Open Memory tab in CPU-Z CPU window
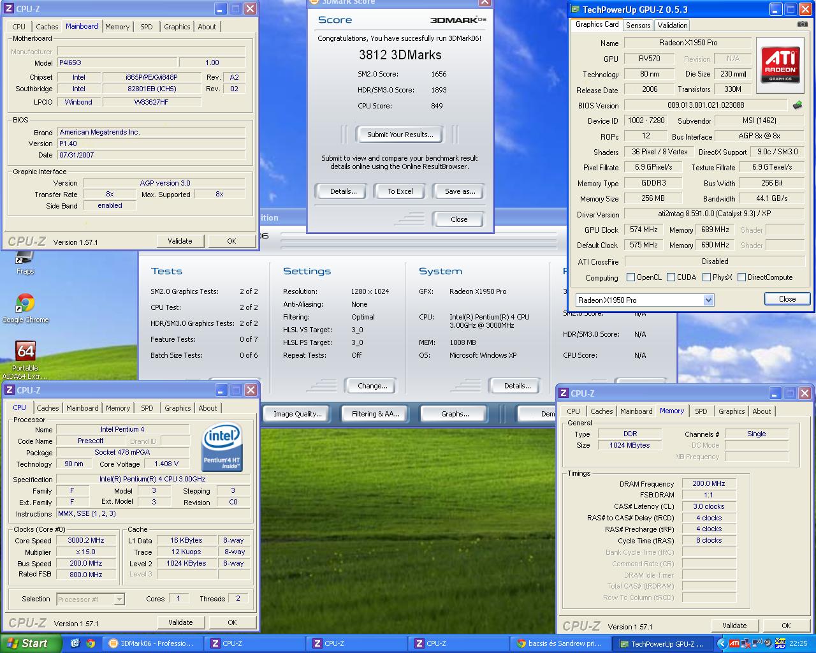Viewport: 816px width, 653px height. click(x=118, y=408)
